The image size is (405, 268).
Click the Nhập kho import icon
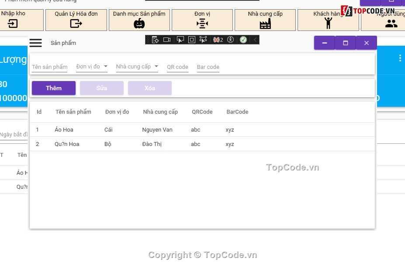[13, 24]
